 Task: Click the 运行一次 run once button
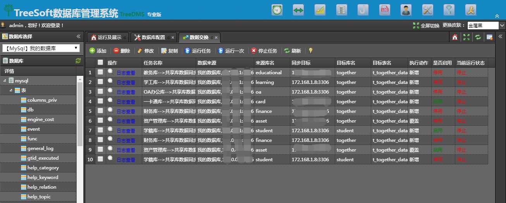(231, 51)
